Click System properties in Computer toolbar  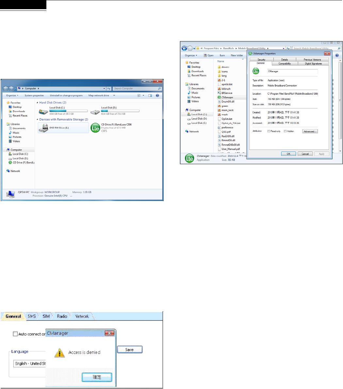pyautogui.click(x=34, y=96)
